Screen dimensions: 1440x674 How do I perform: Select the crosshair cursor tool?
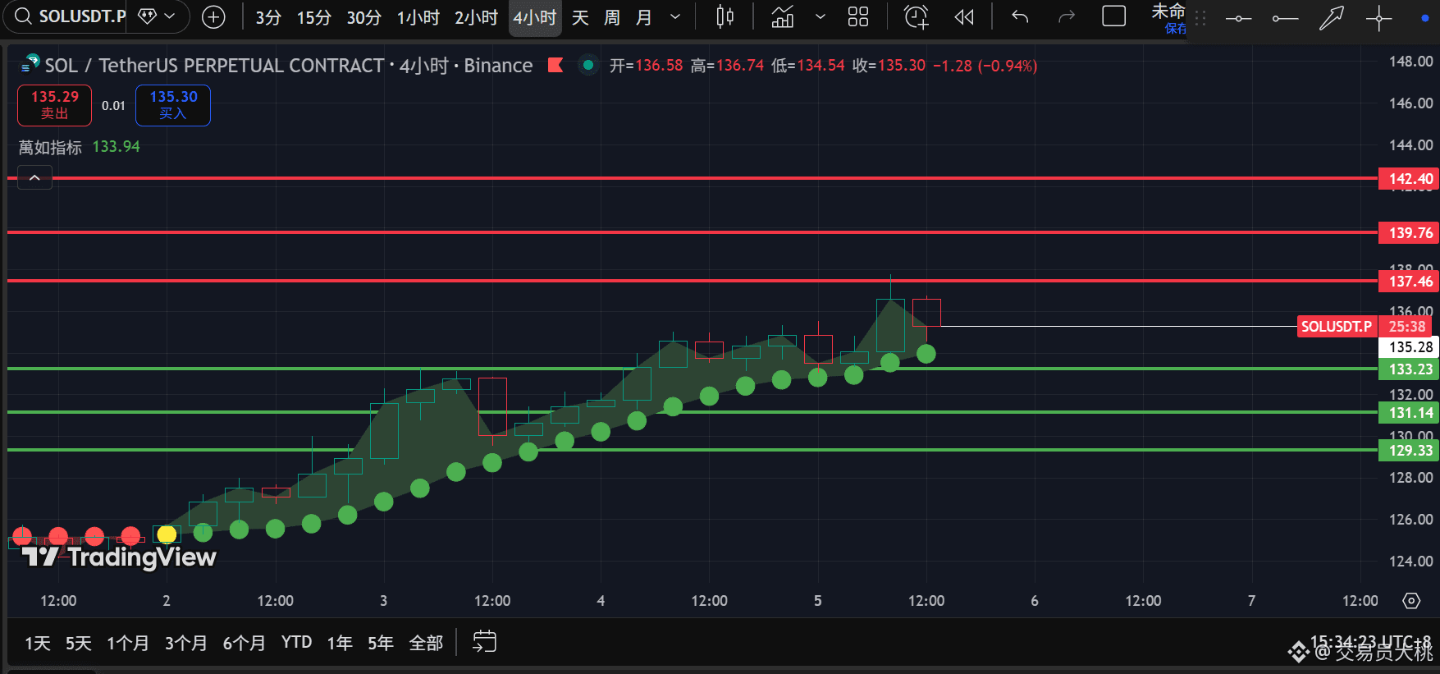1378,18
